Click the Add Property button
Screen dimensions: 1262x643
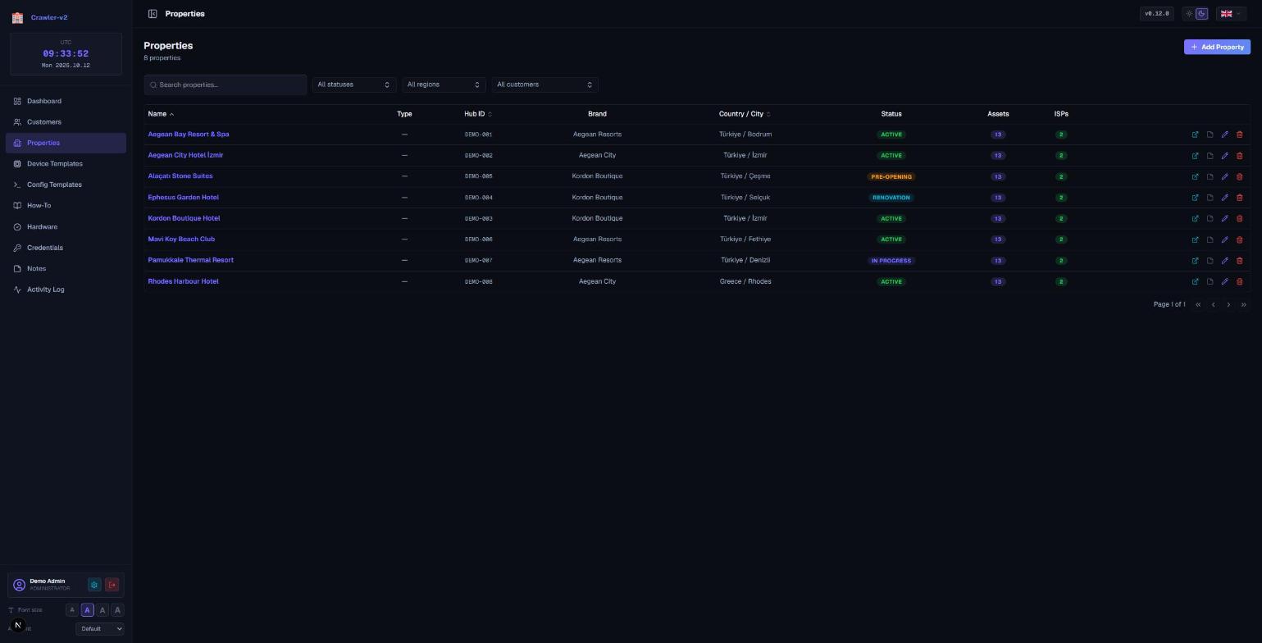[1217, 47]
